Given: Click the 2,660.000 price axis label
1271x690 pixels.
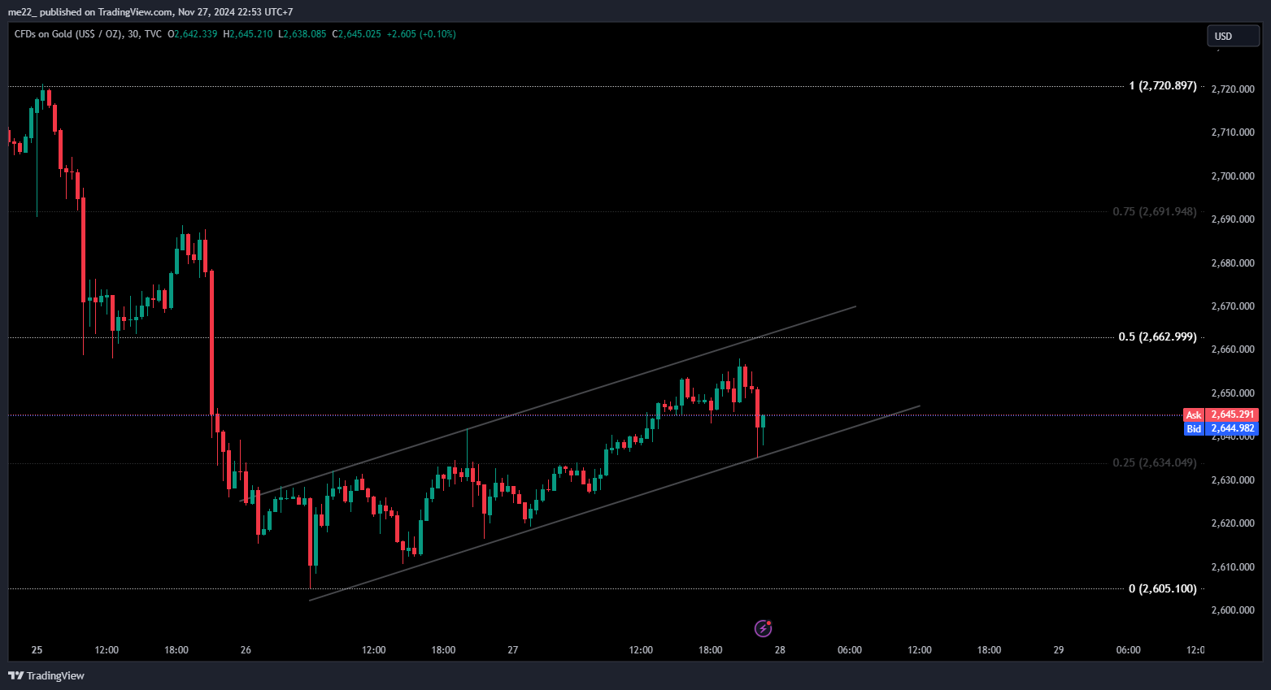Looking at the screenshot, I should pos(1233,349).
